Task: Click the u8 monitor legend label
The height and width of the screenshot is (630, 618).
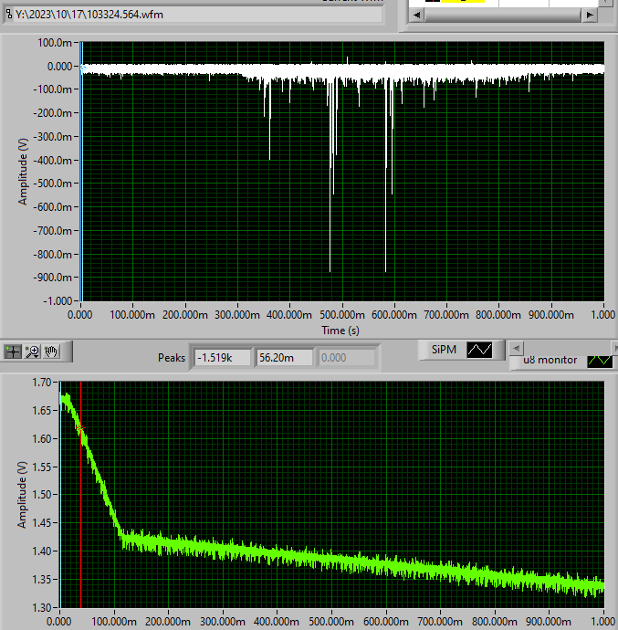Action: (x=550, y=360)
